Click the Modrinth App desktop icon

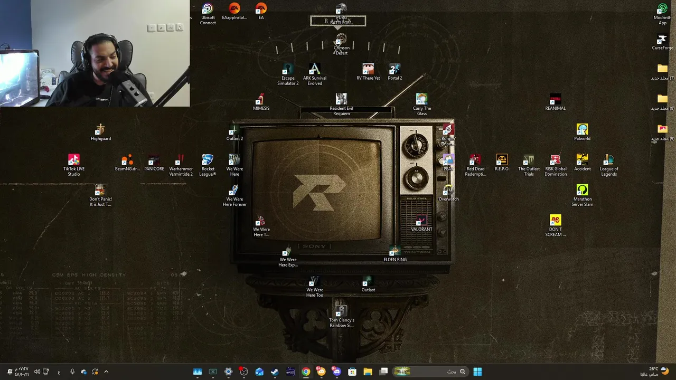[662, 14]
